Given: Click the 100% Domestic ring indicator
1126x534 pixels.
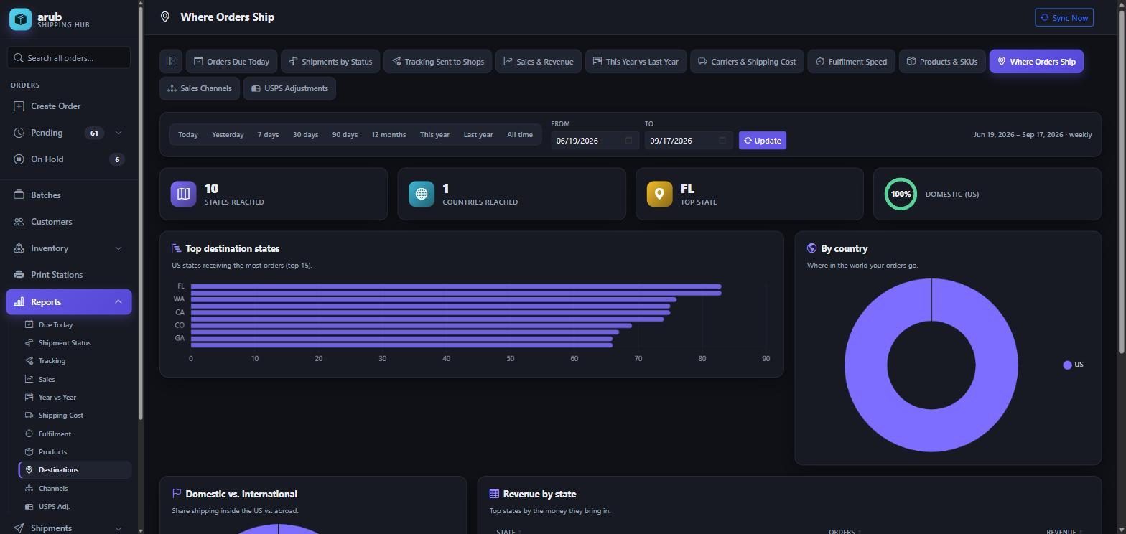Looking at the screenshot, I should [901, 194].
